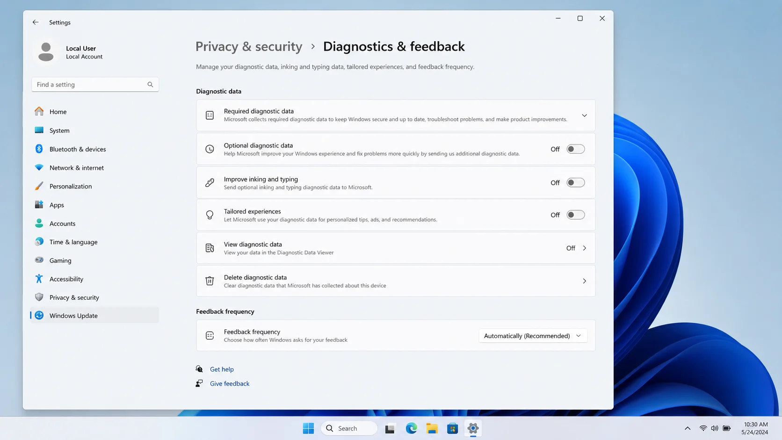Click the Give feedback icon

(199, 383)
